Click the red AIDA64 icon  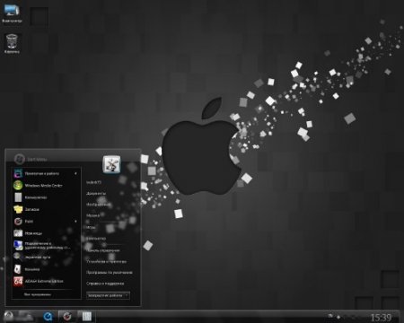(x=18, y=281)
